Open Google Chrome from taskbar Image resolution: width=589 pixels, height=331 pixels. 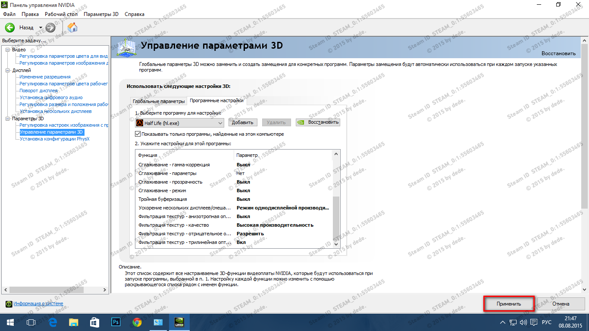[137, 322]
